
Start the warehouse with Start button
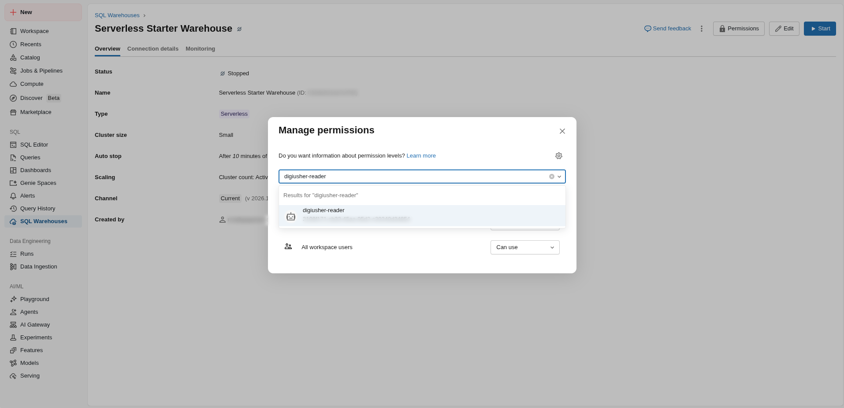pos(820,29)
